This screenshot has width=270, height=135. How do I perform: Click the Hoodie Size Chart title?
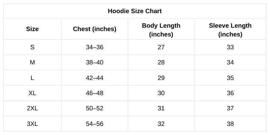[135, 11]
